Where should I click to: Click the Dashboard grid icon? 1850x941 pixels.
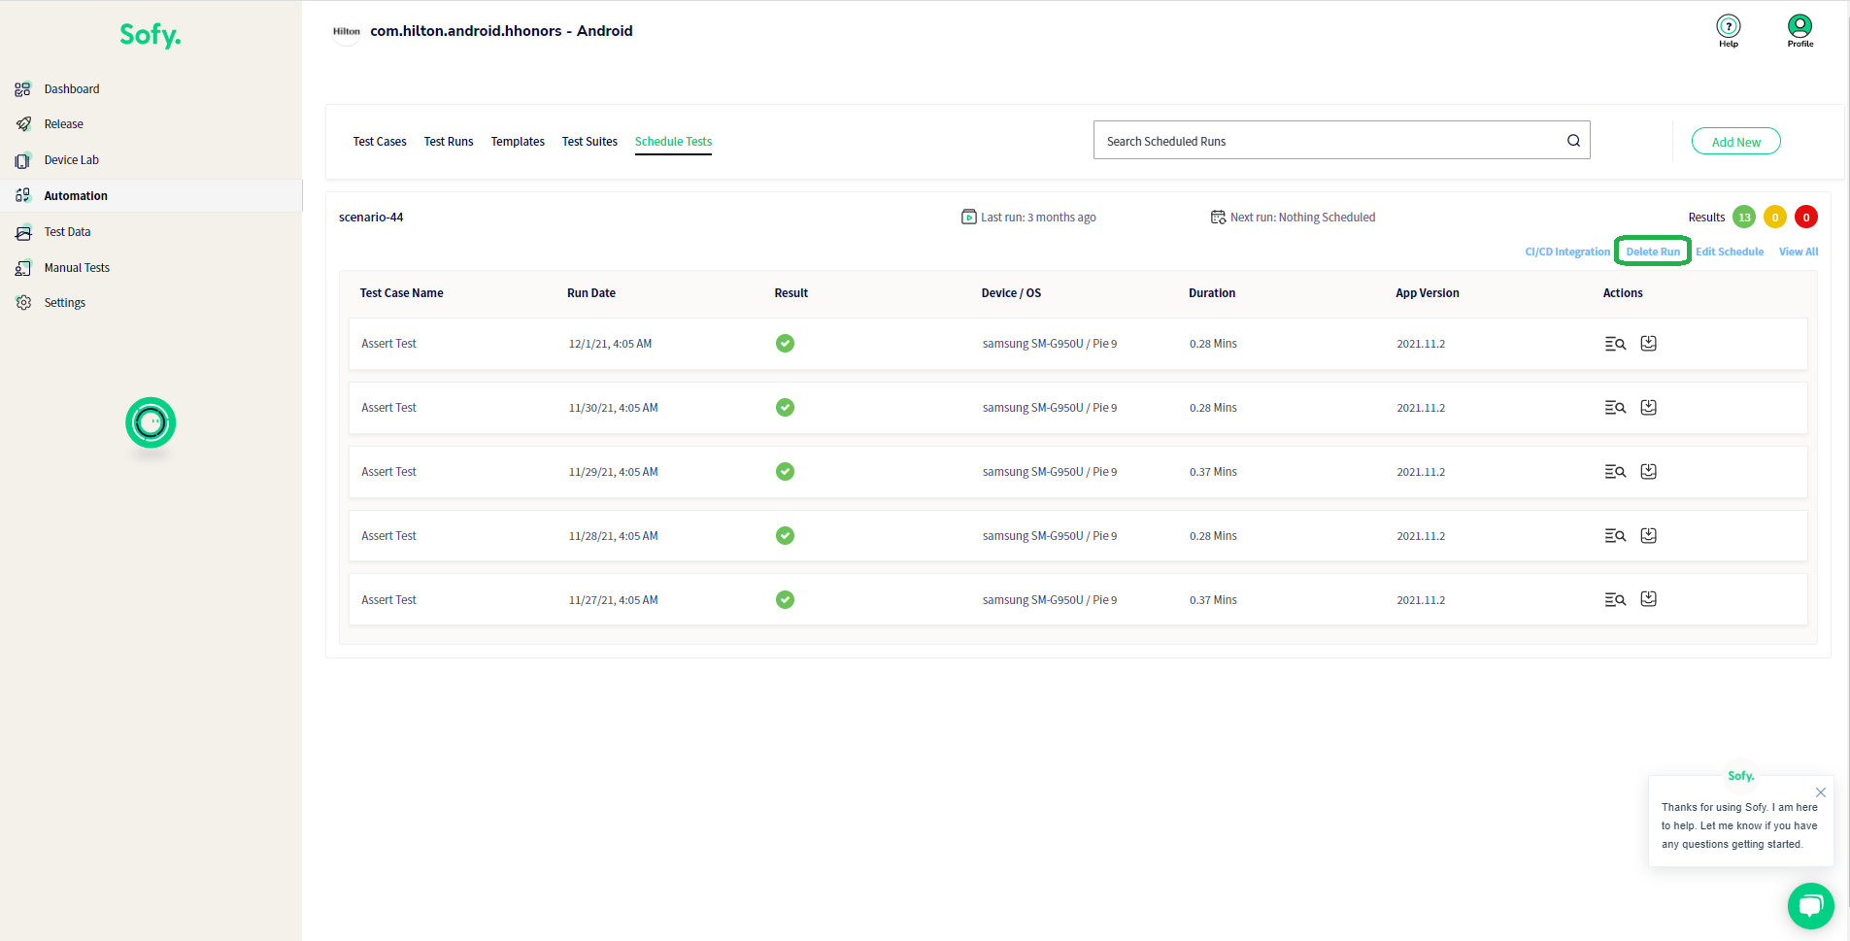23,89
